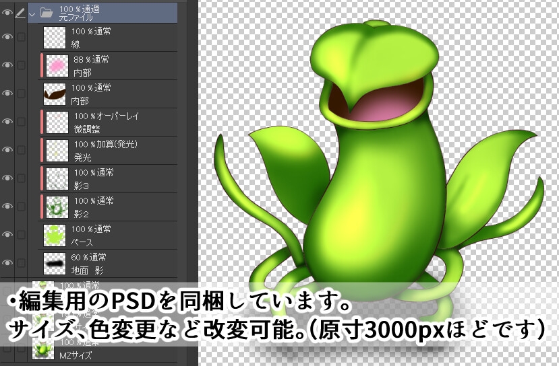Image resolution: width=559 pixels, height=366 pixels.
Task: Hide the 88% 内部 layer via eye icon
Action: pos(7,65)
